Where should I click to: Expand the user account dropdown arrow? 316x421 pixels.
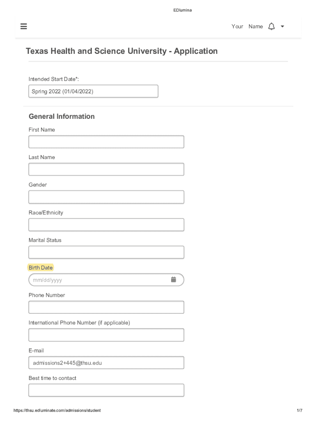pos(282,26)
